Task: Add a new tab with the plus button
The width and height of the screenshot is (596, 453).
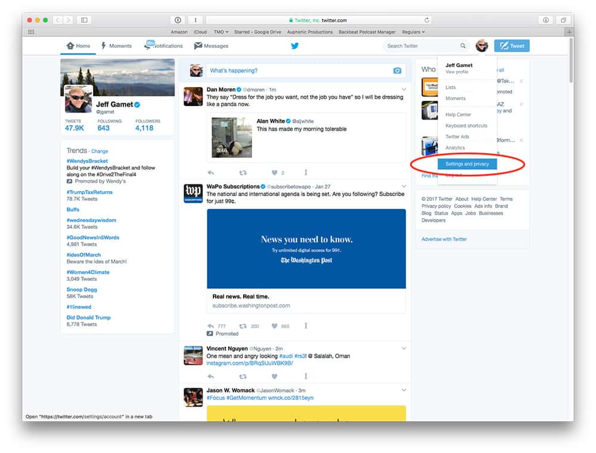Action: tap(569, 32)
